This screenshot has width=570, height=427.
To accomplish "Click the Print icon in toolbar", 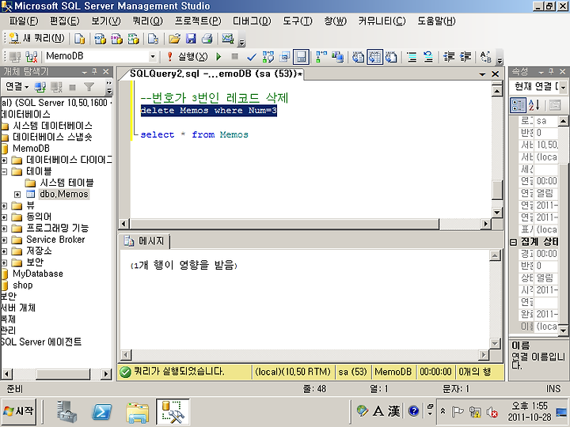I will click(x=207, y=39).
